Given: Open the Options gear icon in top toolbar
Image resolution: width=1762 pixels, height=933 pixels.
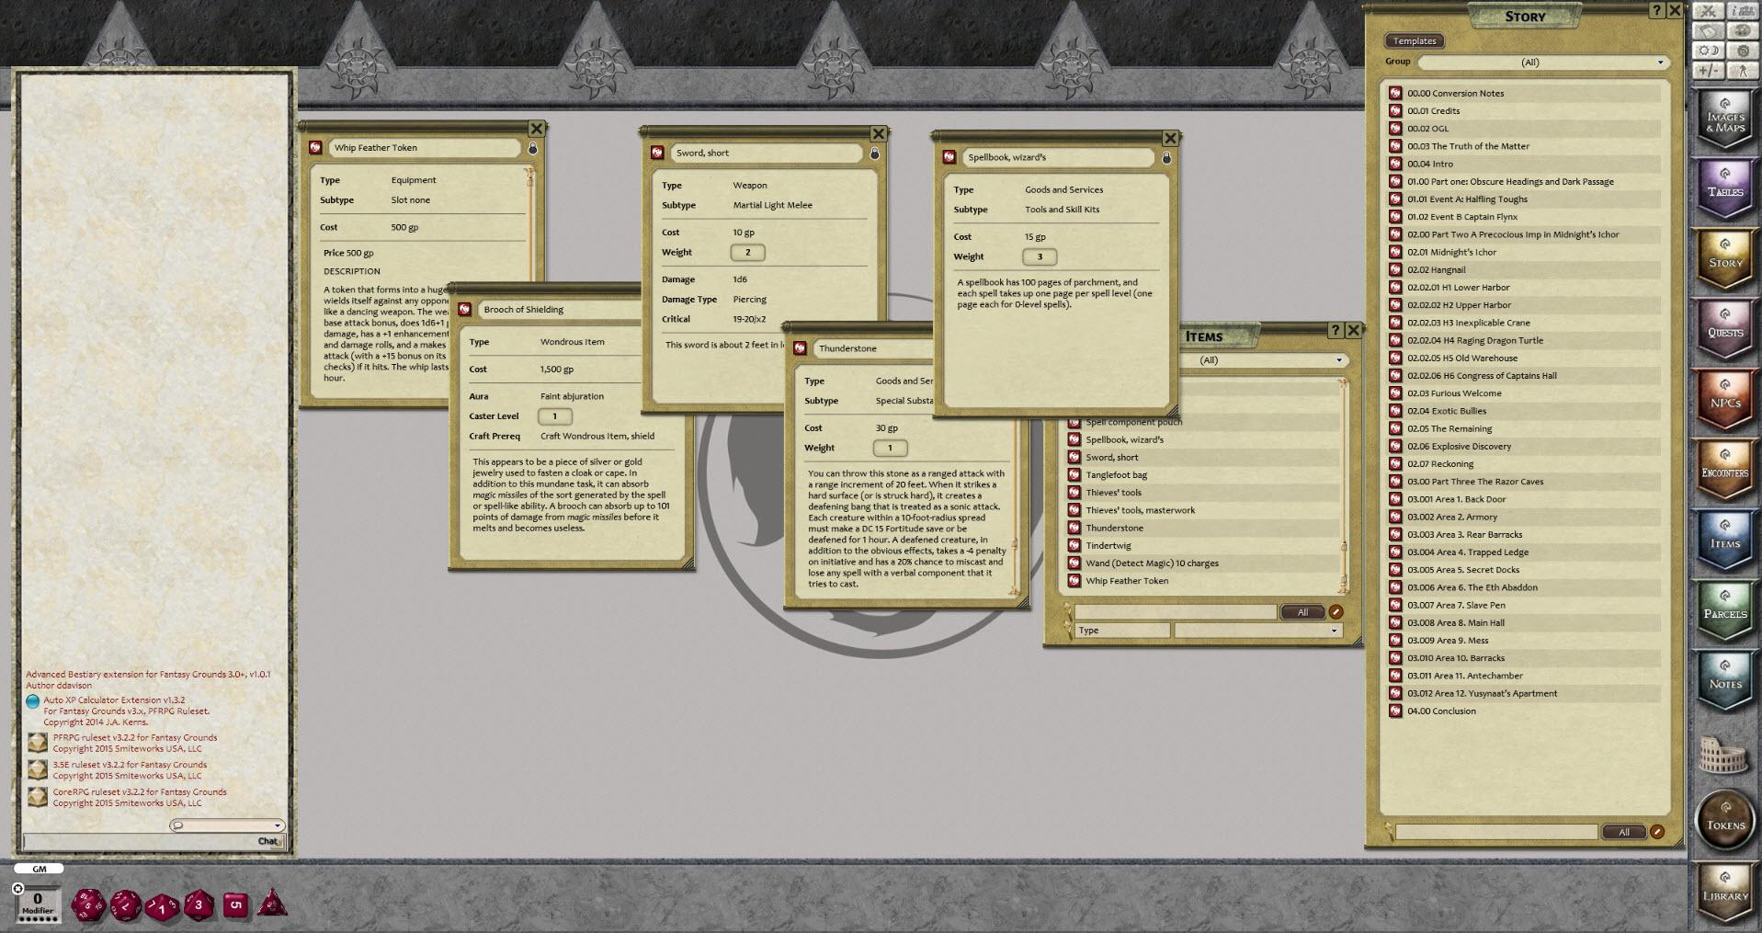Looking at the screenshot, I should click(1743, 51).
